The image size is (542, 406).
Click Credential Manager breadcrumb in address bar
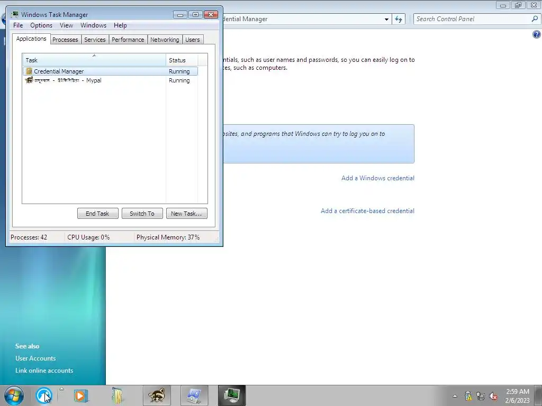(246, 19)
